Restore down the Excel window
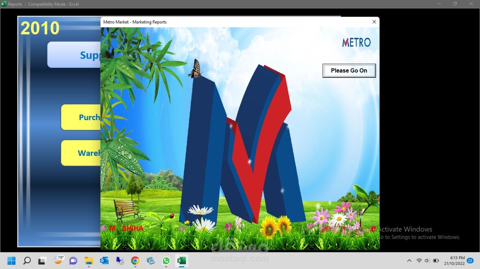Screen dimensions: 480x269 (455, 4)
